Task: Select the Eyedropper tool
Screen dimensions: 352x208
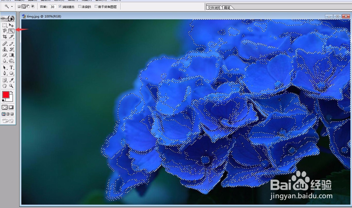Action: pos(11,80)
